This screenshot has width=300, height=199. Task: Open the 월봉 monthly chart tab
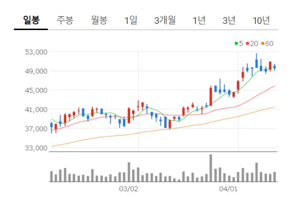pyautogui.click(x=99, y=20)
